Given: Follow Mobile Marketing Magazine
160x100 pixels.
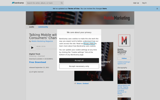Looking at the screenshot, I should tap(124, 58).
